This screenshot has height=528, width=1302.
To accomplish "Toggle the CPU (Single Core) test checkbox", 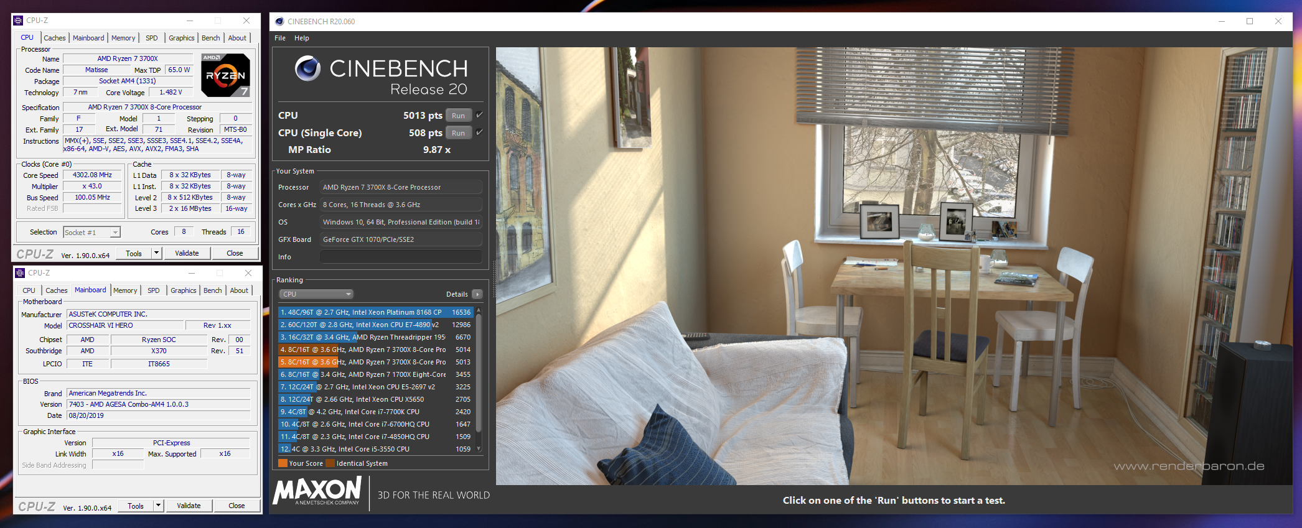I will [479, 132].
